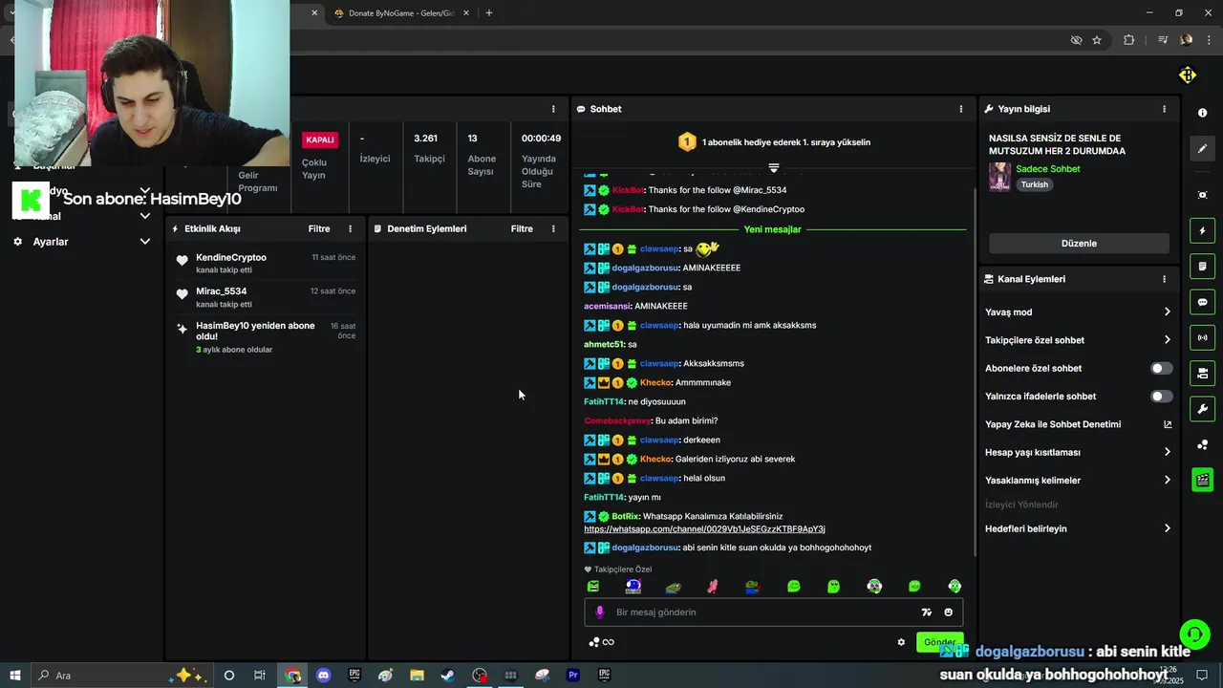This screenshot has width=1223, height=688.
Task: Collapse the pinned leaderboard banner chevron
Action: (x=774, y=167)
